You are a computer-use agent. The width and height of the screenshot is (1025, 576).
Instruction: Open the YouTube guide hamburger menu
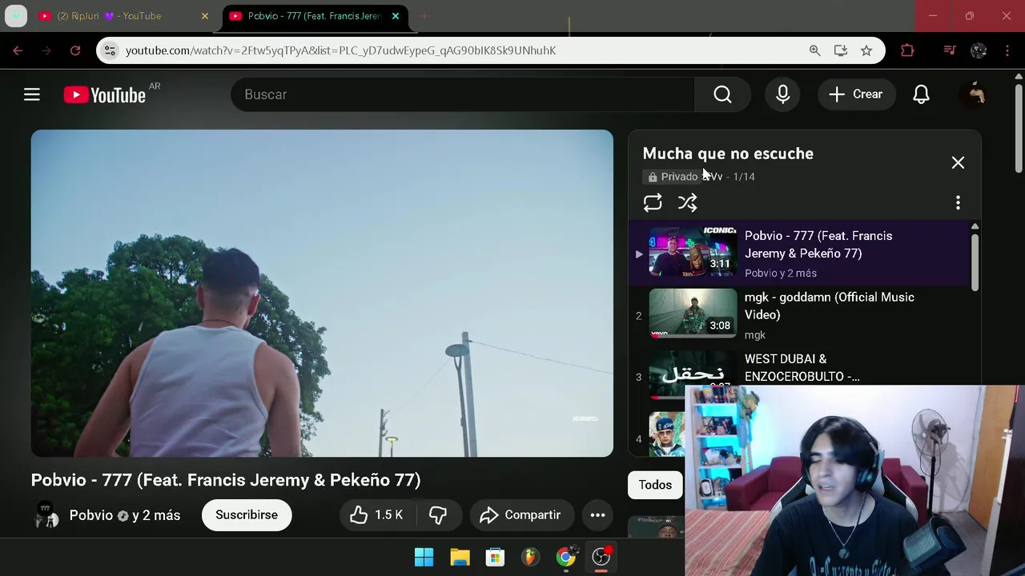32,94
